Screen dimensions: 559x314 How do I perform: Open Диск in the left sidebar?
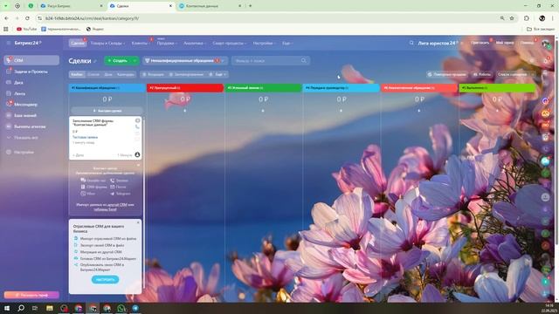pos(18,83)
